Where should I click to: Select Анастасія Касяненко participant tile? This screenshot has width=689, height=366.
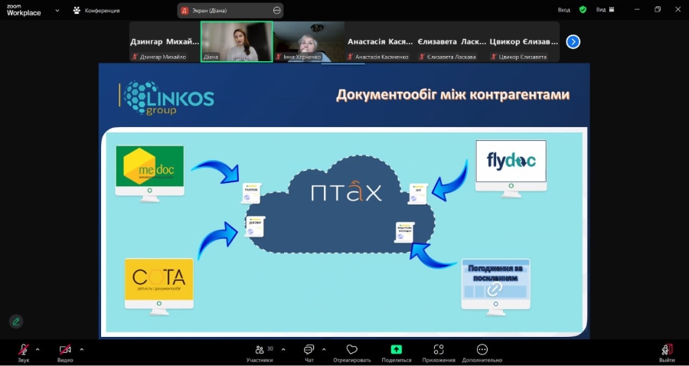point(380,42)
